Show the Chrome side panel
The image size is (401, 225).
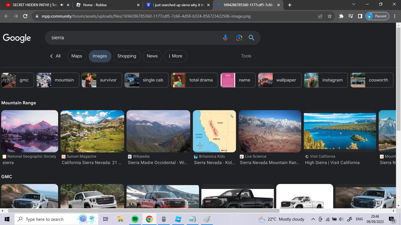pos(360,16)
